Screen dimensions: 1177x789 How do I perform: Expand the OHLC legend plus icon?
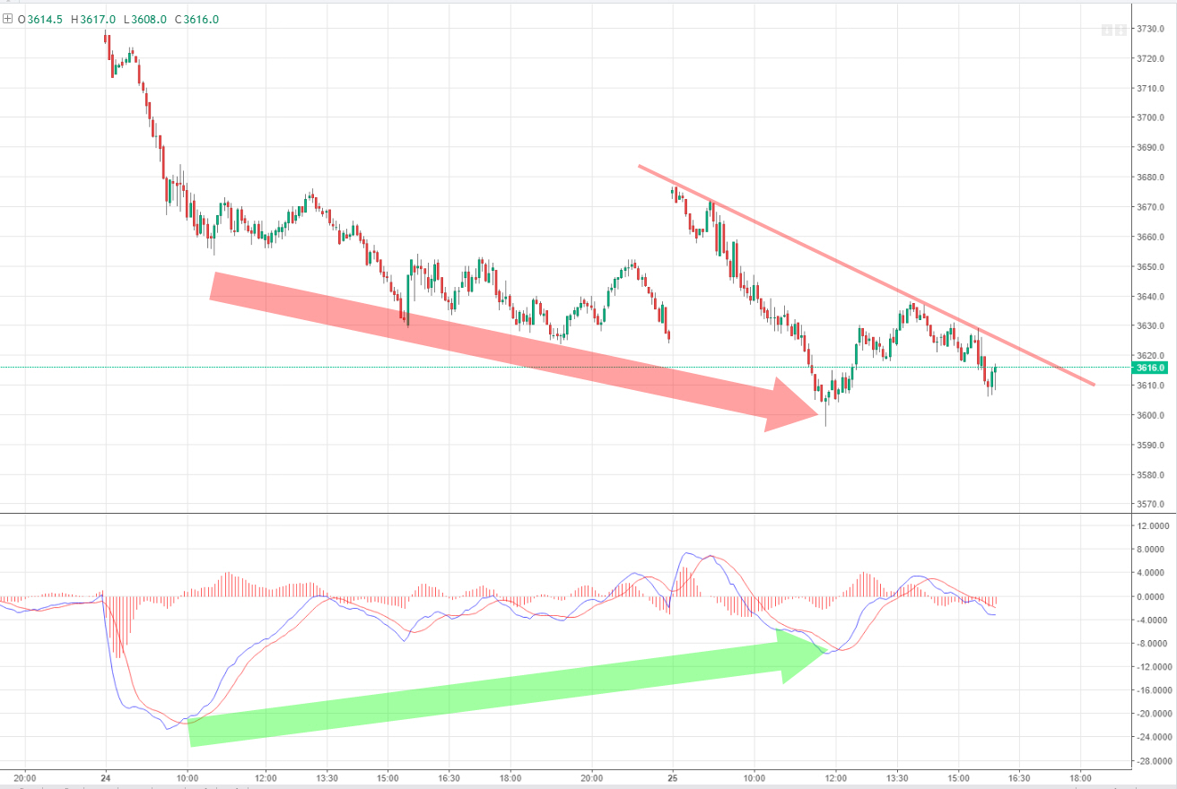(x=8, y=20)
